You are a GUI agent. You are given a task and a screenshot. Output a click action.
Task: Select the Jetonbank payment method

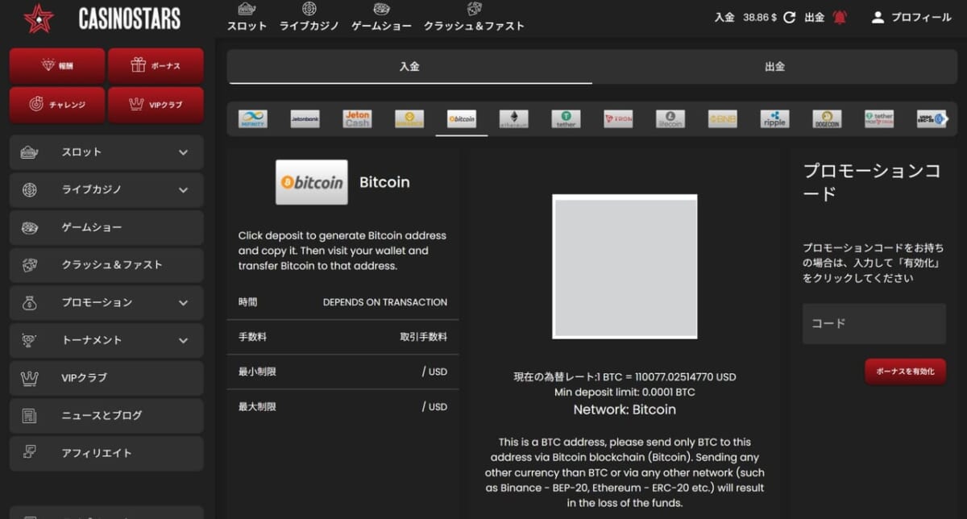[x=305, y=119]
